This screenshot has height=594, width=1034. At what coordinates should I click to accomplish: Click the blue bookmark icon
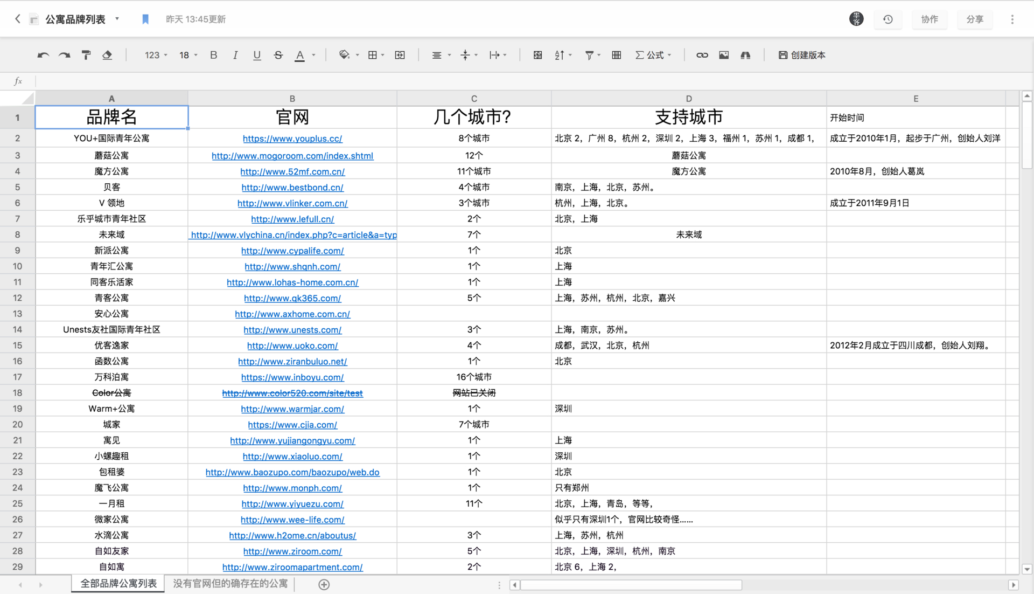(145, 19)
